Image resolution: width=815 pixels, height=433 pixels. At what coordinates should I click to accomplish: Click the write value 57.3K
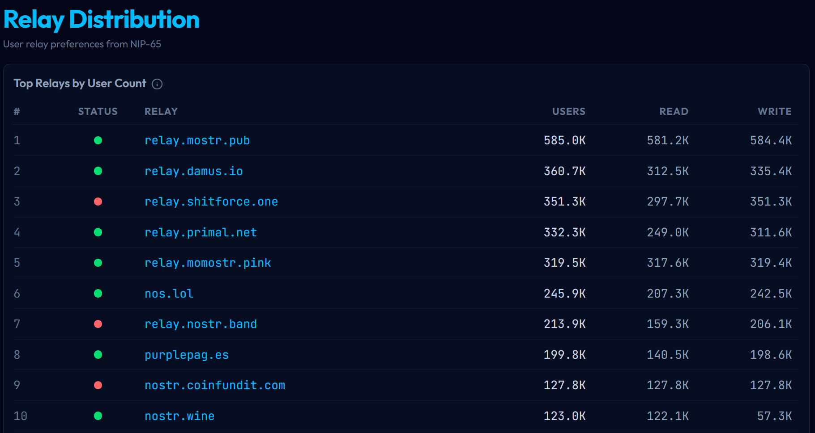click(774, 416)
